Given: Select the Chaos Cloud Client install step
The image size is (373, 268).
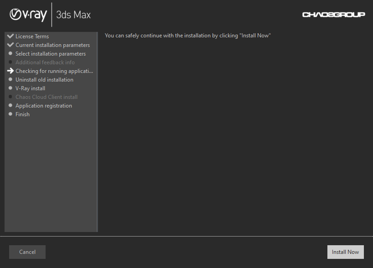Looking at the screenshot, I should pyautogui.click(x=46, y=97).
